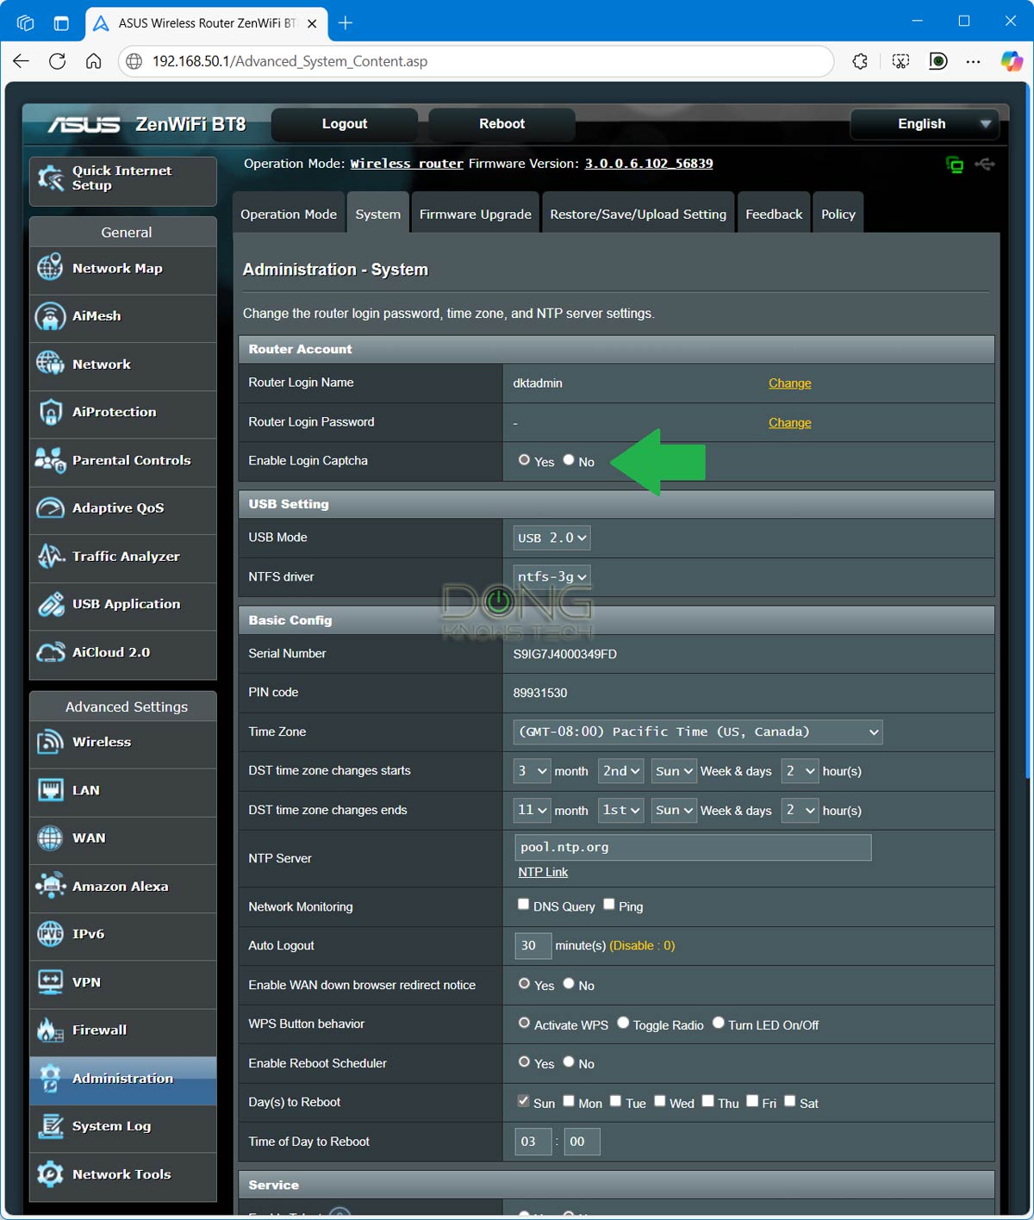
Task: Open the Adaptive QoS section
Action: click(52, 508)
